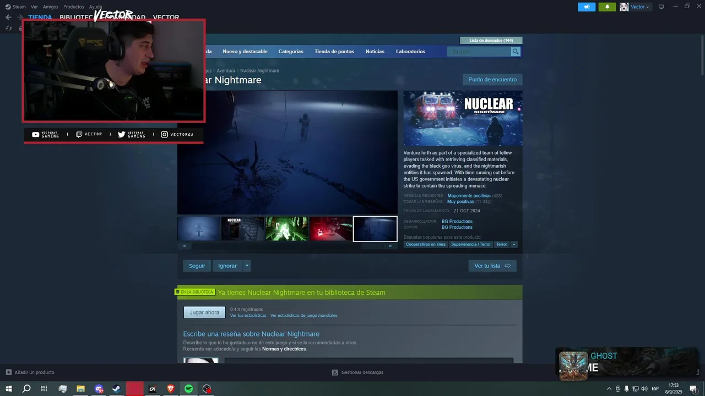Open the Steam menu
The width and height of the screenshot is (705, 396).
[x=15, y=7]
